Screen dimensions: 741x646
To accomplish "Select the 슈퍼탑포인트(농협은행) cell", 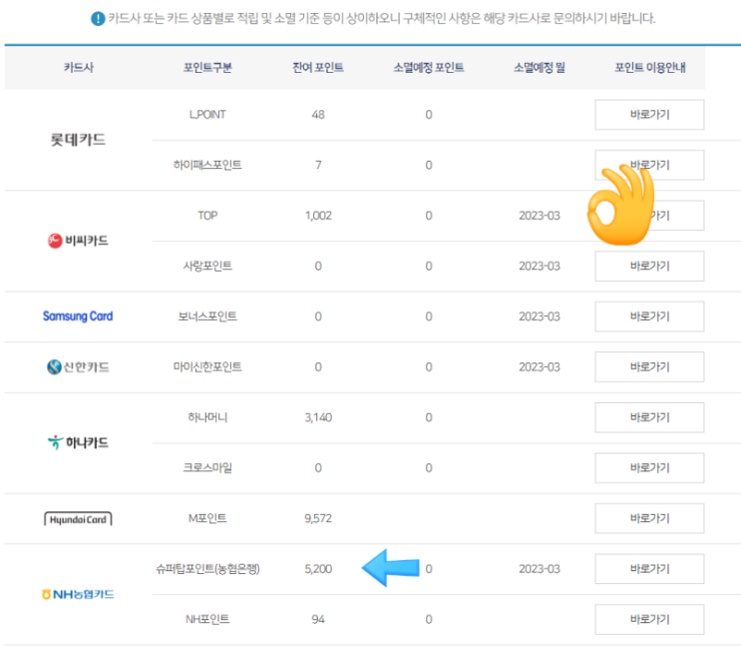I will click(207, 569).
